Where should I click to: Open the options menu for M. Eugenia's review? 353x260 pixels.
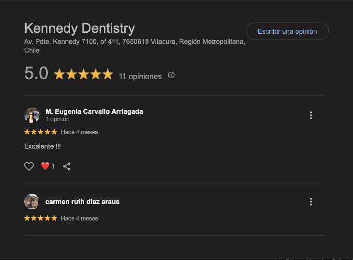311,115
